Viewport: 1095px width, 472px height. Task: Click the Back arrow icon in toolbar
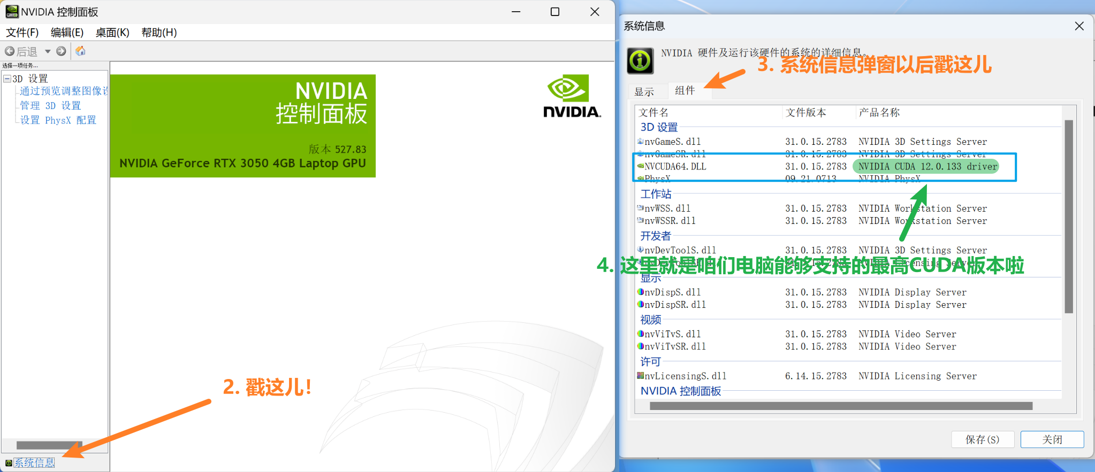tap(10, 51)
